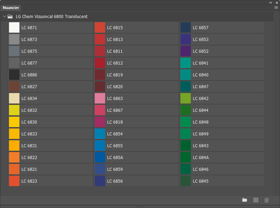280x208 pixels.
Task: Pick the pink LC 6863 swatch
Action: pyautogui.click(x=100, y=98)
